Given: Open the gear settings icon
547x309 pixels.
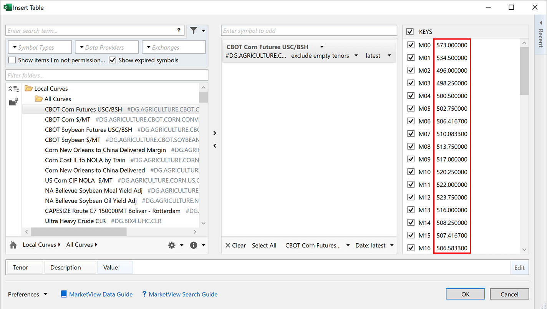Looking at the screenshot, I should 172,245.
